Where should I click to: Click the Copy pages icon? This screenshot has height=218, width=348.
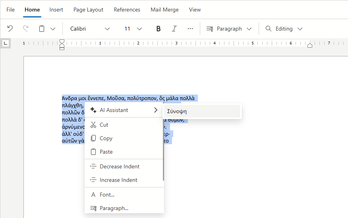[x=93, y=138]
